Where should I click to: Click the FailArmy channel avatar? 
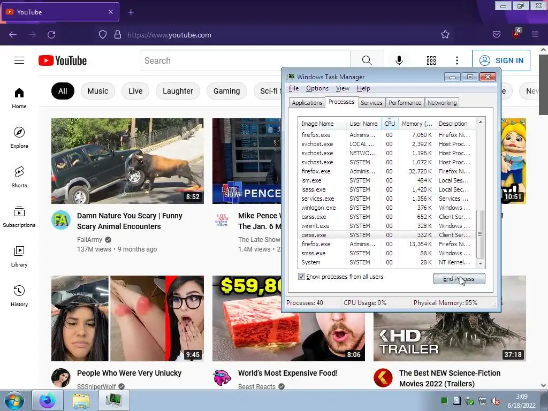click(x=61, y=220)
